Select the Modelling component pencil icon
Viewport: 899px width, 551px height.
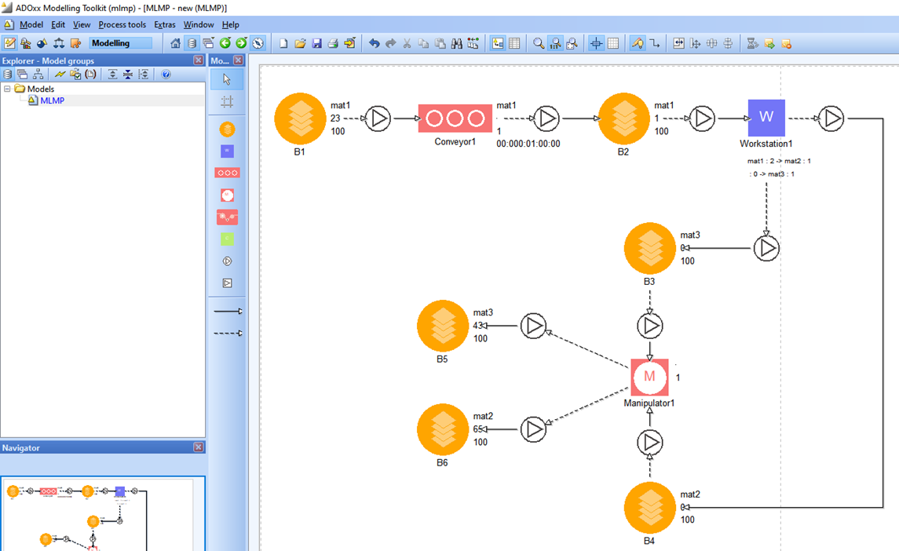pyautogui.click(x=9, y=43)
